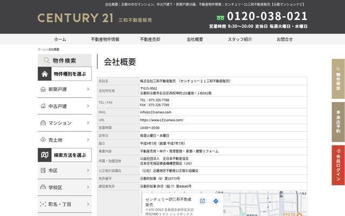Click the 免許番号 row label
The image size is (345, 216).
105,178
